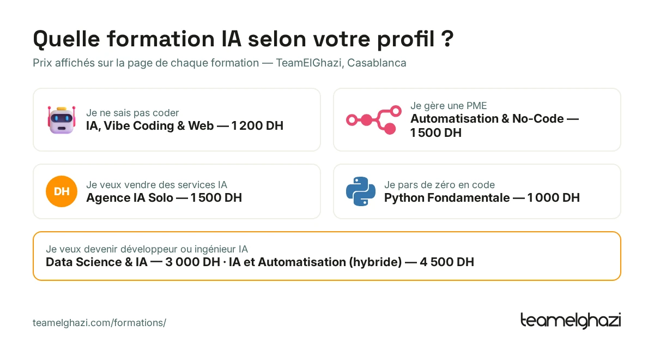The height and width of the screenshot is (349, 654).
Task: Select IA et Automatisation (hybride) text
Action: click(x=315, y=262)
